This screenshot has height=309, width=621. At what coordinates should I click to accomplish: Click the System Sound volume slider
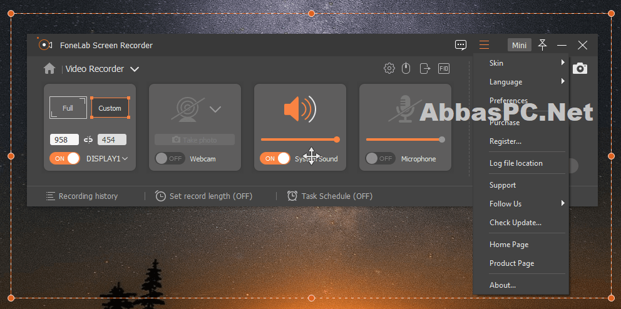pos(300,139)
